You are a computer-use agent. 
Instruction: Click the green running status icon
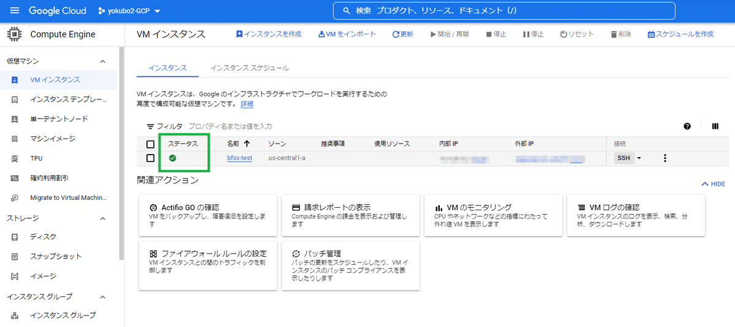173,158
